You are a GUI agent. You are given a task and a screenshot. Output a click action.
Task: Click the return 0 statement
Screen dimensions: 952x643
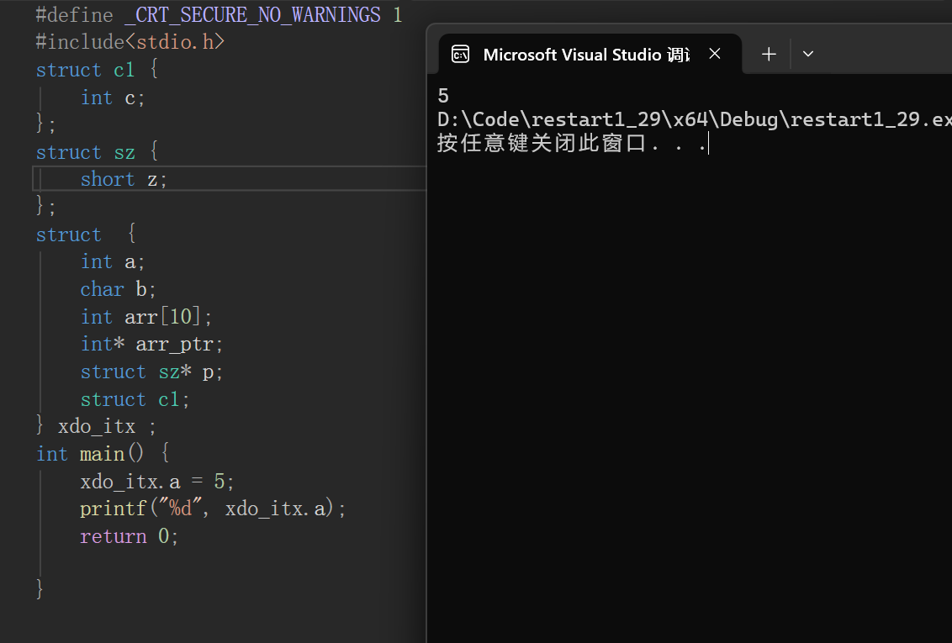click(130, 536)
